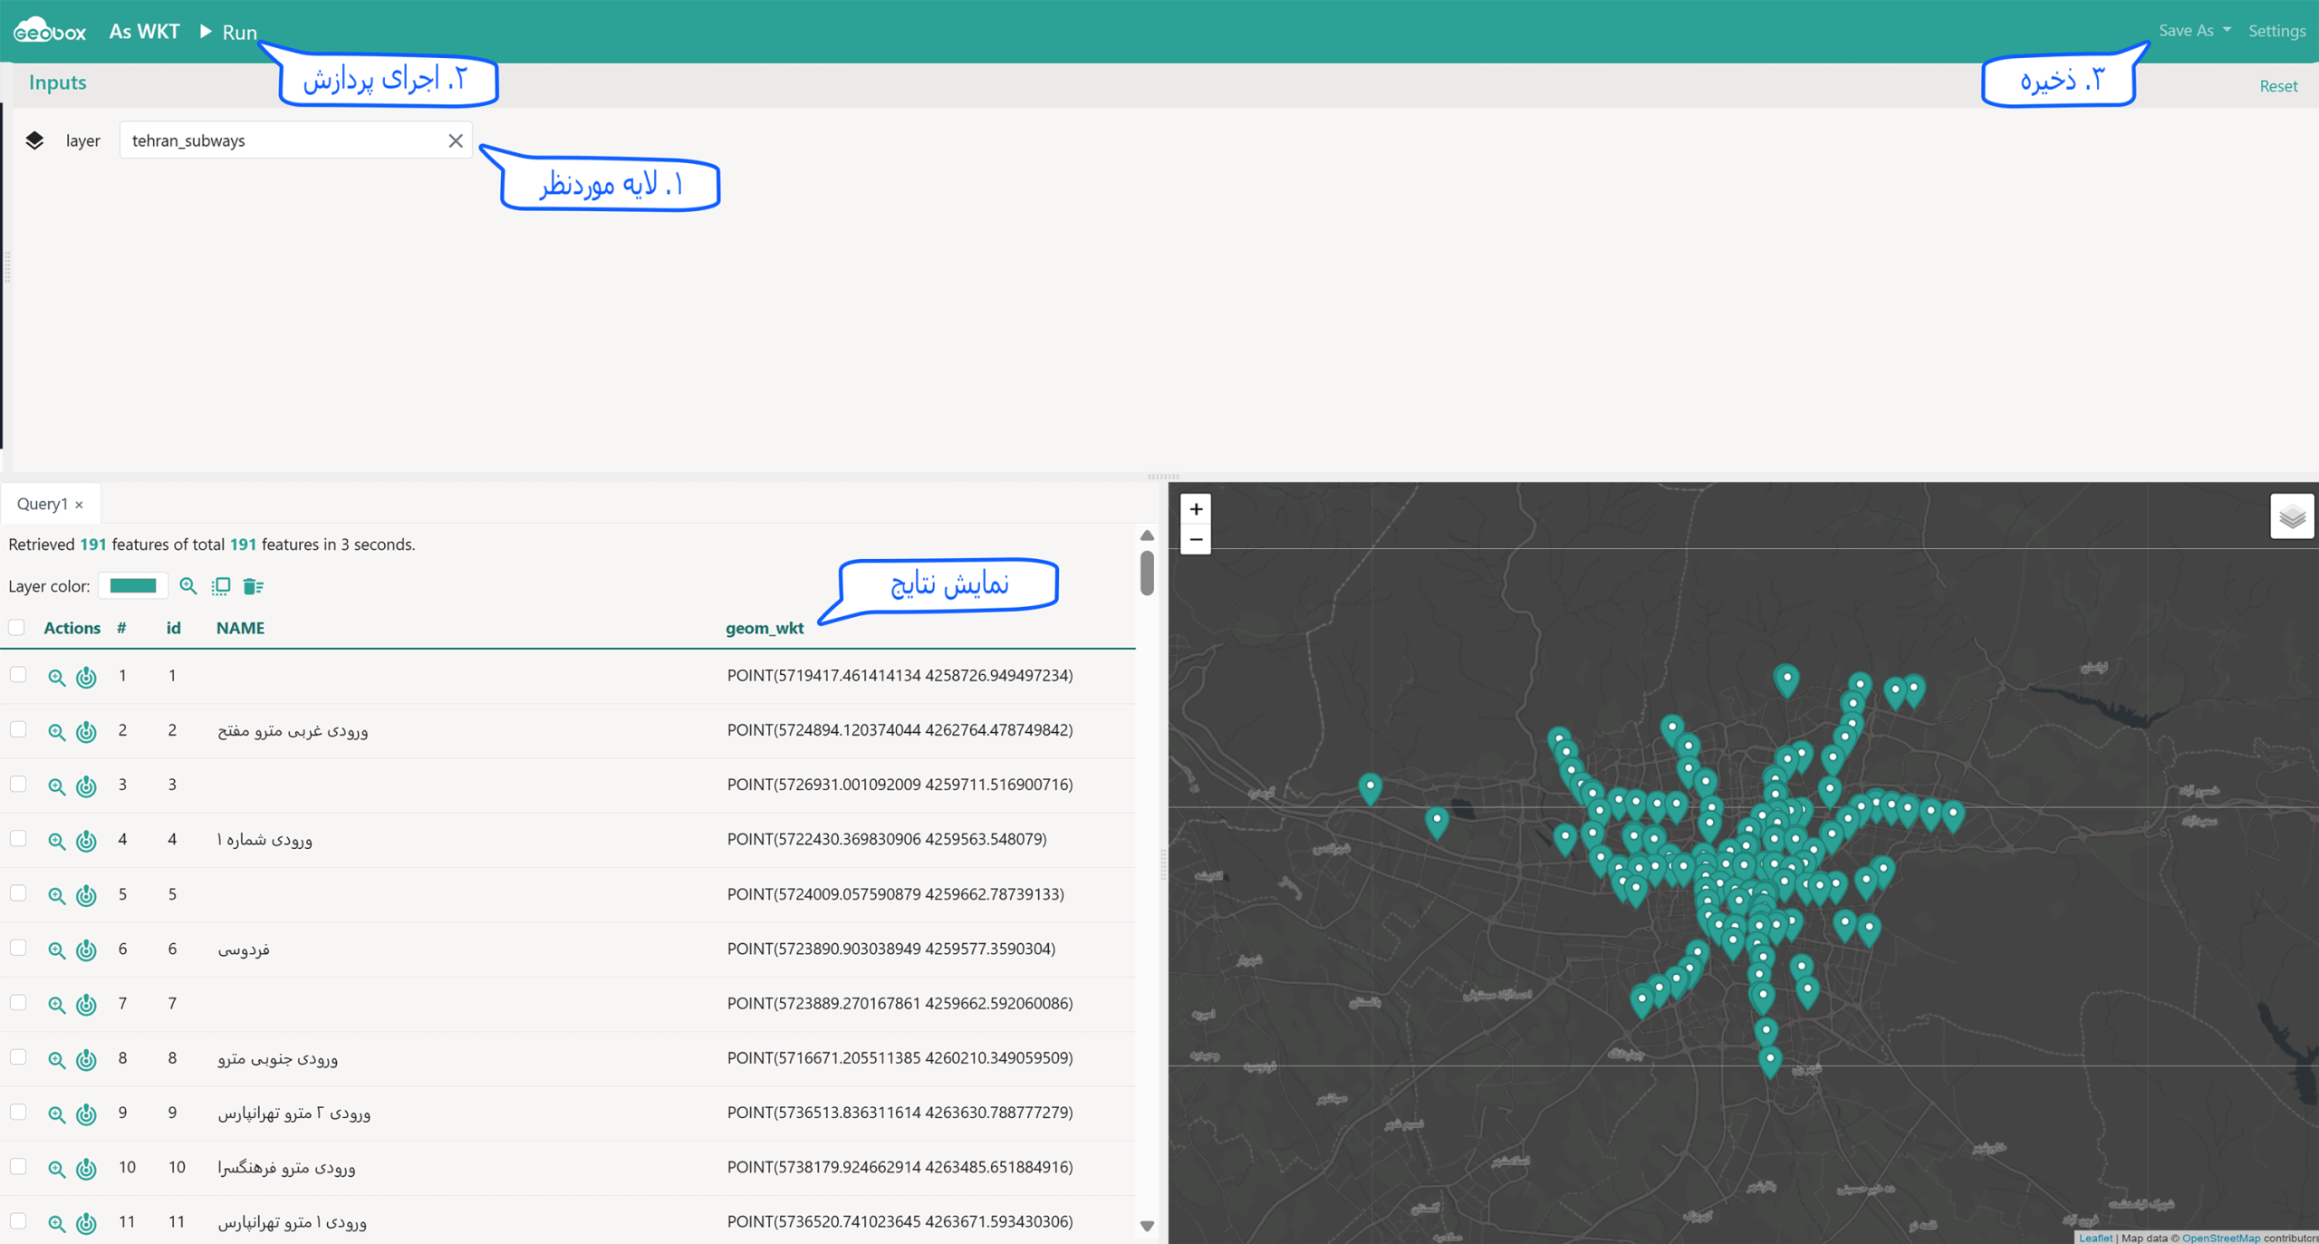This screenshot has height=1244, width=2319.
Task: Open the OpenStreetMap attribution link
Action: click(2220, 1237)
